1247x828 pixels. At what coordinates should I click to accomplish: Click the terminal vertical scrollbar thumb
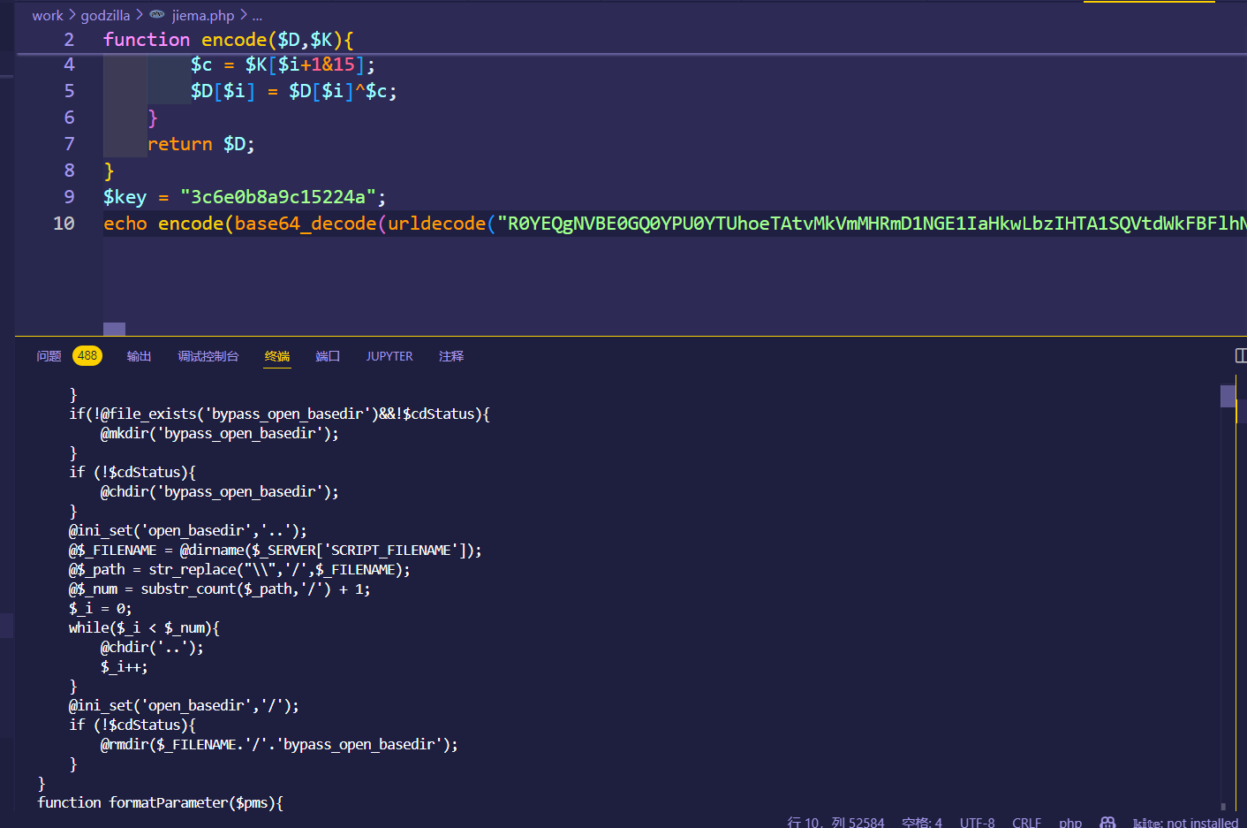[1228, 396]
